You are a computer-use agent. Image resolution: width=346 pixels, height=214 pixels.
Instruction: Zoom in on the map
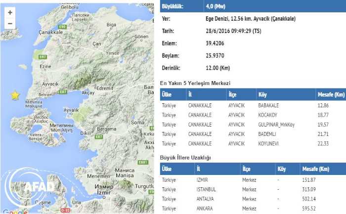(x=10, y=12)
